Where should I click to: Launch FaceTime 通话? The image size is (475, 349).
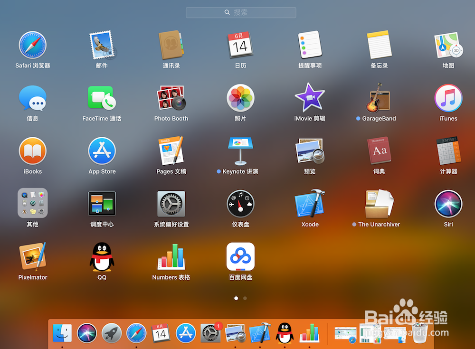coord(102,98)
